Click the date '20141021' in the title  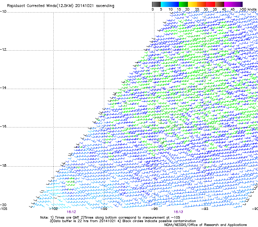pyautogui.click(x=84, y=6)
